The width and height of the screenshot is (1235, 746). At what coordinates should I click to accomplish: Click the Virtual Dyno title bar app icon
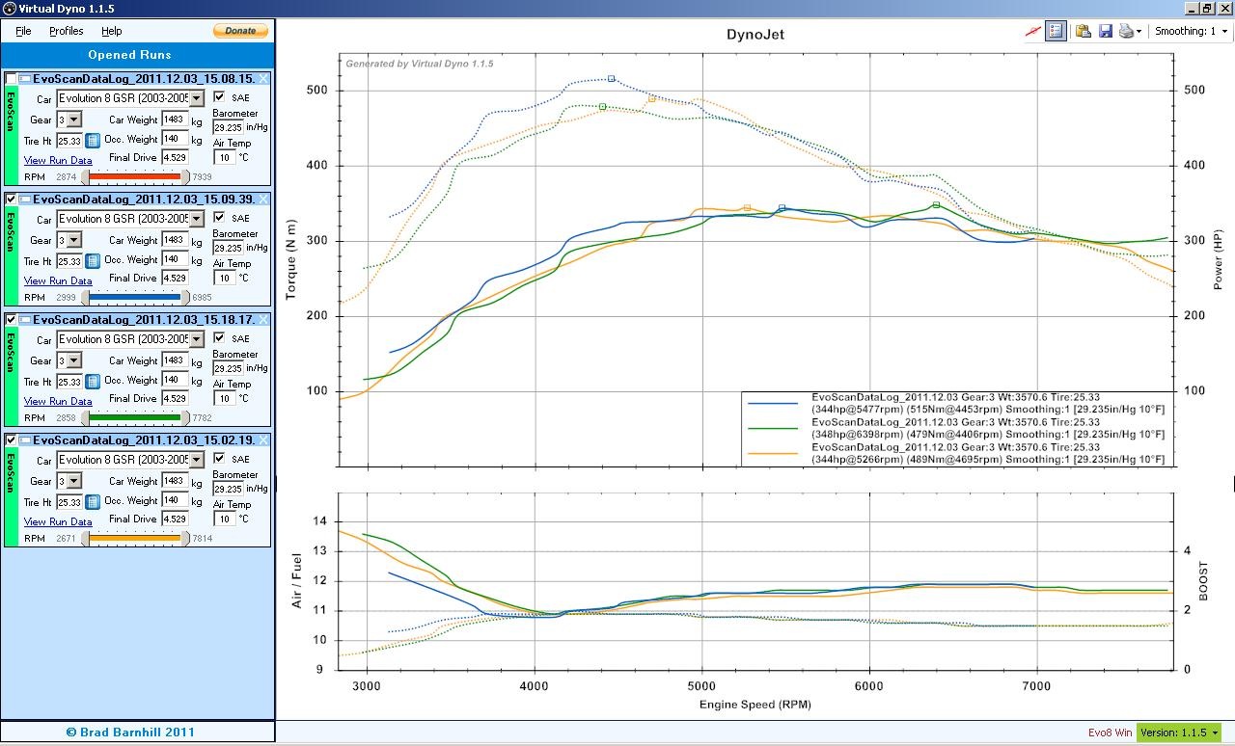tap(9, 9)
